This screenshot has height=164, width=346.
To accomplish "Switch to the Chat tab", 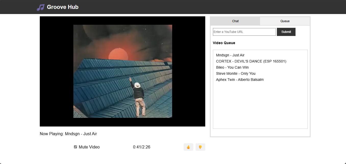I will (235, 21).
